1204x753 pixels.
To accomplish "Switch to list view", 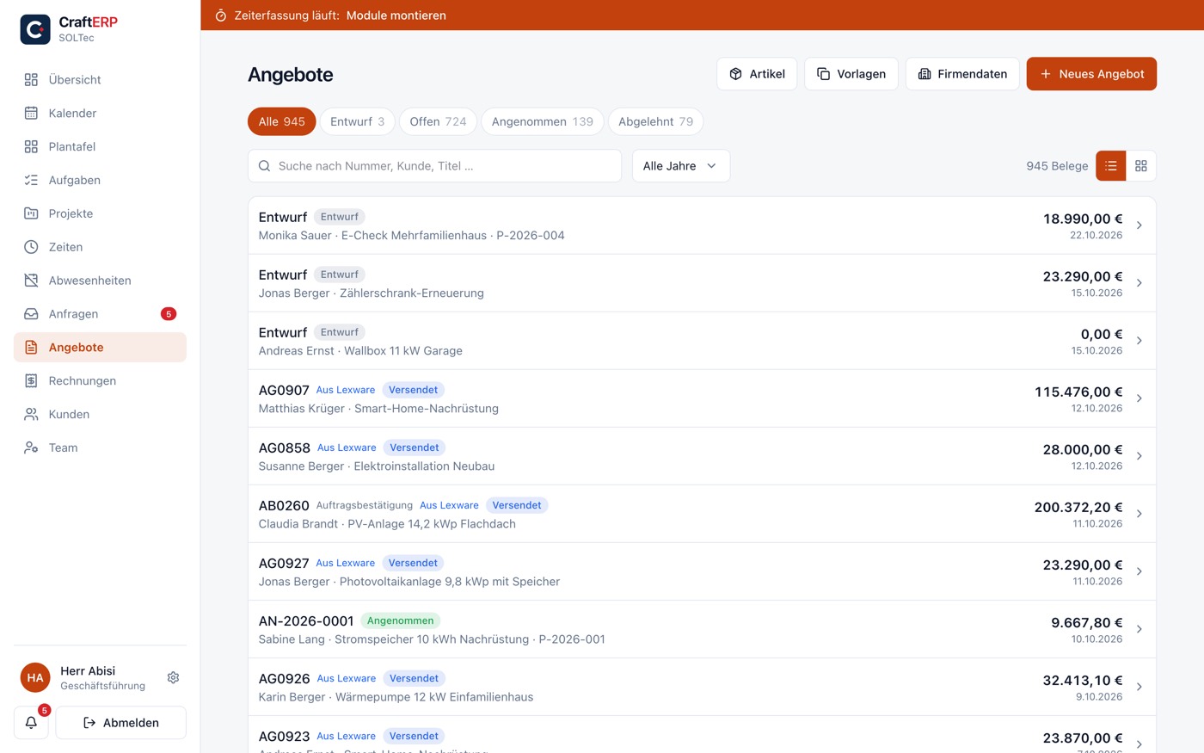I will 1110,166.
